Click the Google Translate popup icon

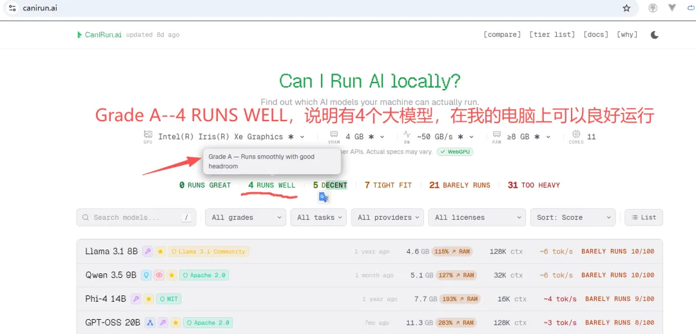click(324, 198)
